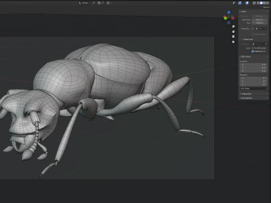Click the zoom view magnifier icon
Image resolution: width=271 pixels, height=203 pixels.
pyautogui.click(x=233, y=27)
